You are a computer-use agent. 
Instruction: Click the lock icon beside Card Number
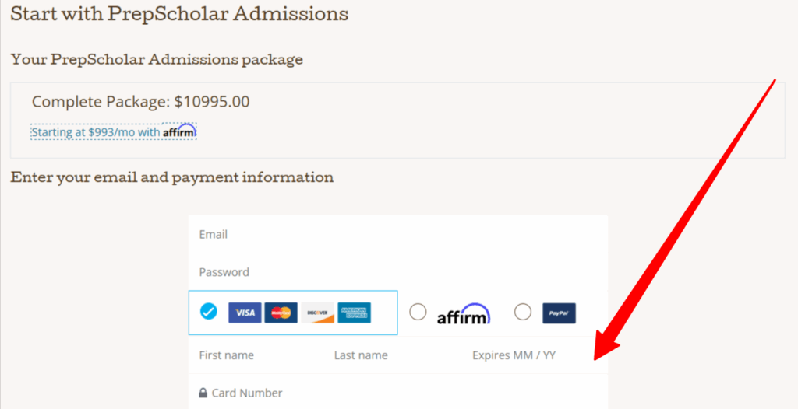pos(203,393)
